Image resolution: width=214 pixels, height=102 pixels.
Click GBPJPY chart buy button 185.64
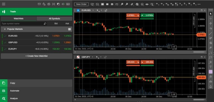tap(147, 62)
